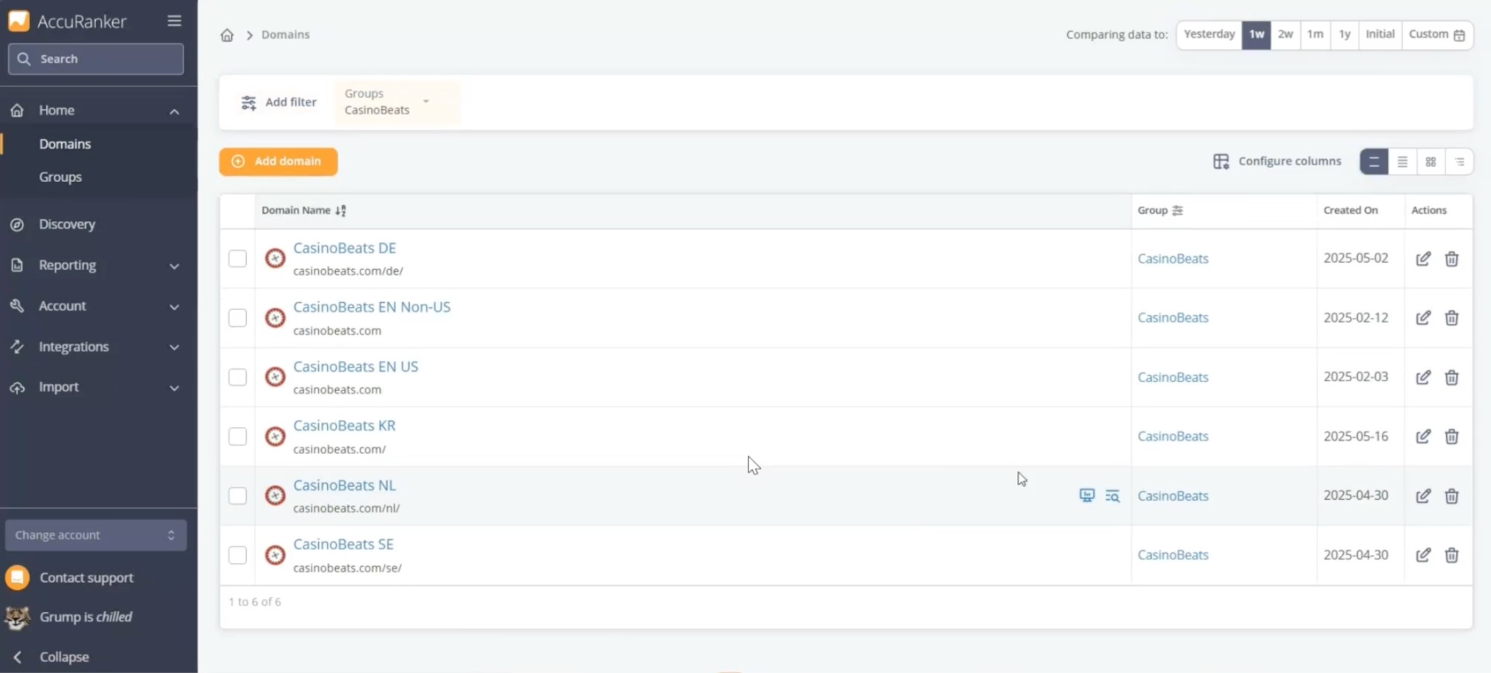Tick the CasinoBeats SE checkbox
The image size is (1491, 673).
point(237,555)
